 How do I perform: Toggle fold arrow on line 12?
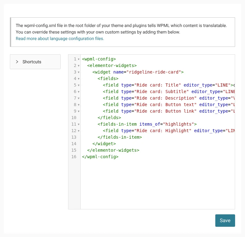tap(79, 131)
